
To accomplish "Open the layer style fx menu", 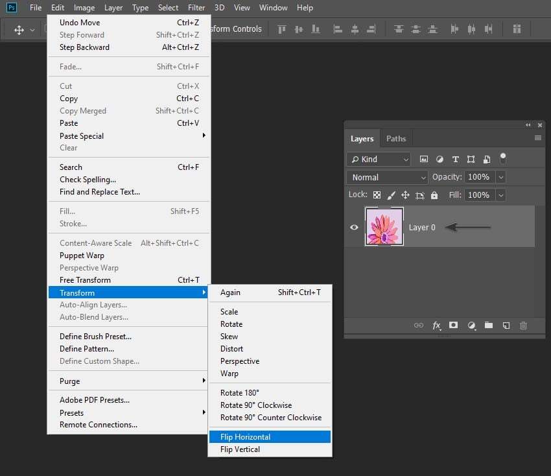I will click(x=436, y=326).
